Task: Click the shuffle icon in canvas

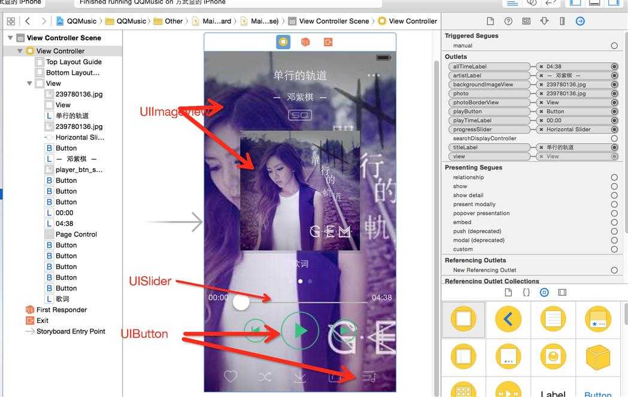Action: click(265, 377)
